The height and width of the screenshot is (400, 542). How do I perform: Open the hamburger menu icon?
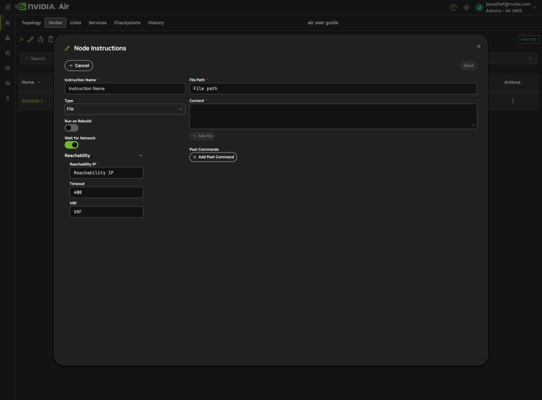8,7
